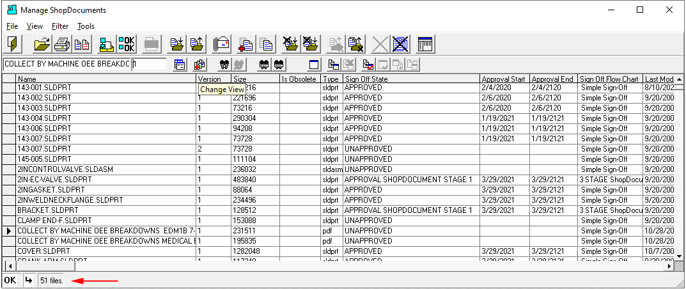Select the COVER.SLDPRT file name

click(x=43, y=251)
